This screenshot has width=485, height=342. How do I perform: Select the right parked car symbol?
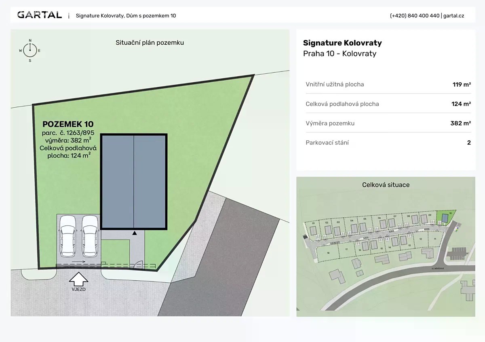coord(90,236)
